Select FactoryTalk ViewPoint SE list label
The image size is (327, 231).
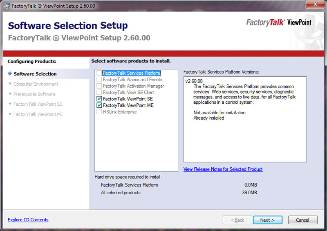(128, 99)
